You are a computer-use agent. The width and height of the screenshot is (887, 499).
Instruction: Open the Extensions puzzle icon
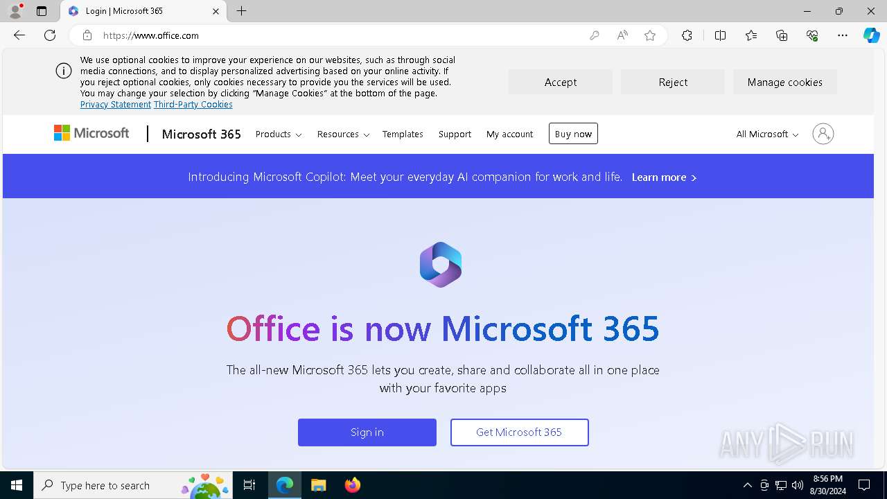tap(687, 35)
